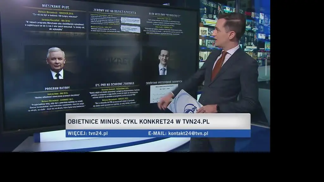The image size is (324, 182).
Task: Click the portrait of the man with glasses
Action: (164, 62)
